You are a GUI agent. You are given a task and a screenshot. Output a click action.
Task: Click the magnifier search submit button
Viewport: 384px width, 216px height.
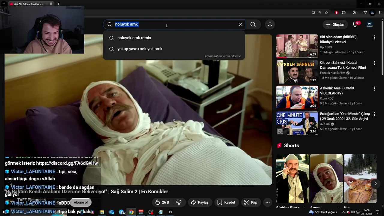point(253,25)
